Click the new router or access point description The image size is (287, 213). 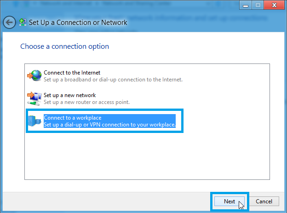tap(86, 102)
